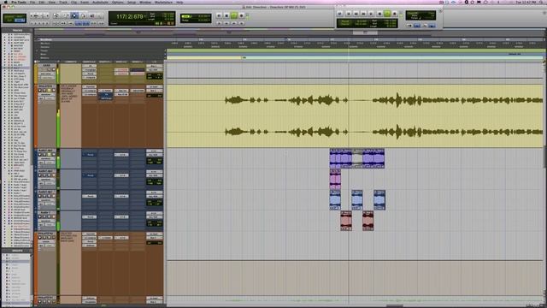Select the Zoomer tool in the toolbar
The height and width of the screenshot is (308, 547).
pyautogui.click(x=56, y=15)
